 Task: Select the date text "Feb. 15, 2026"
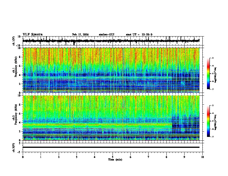coord(80,35)
